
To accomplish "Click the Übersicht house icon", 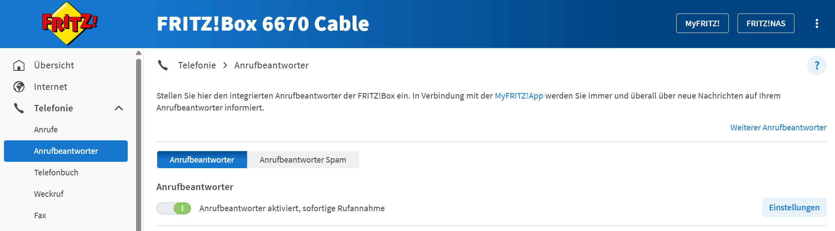I will point(19,65).
